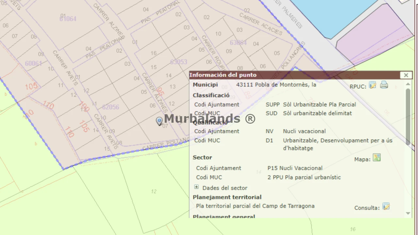Screen dimensions: 418x235
Task: Select parcel block 60061 on map
Action: pos(33,63)
